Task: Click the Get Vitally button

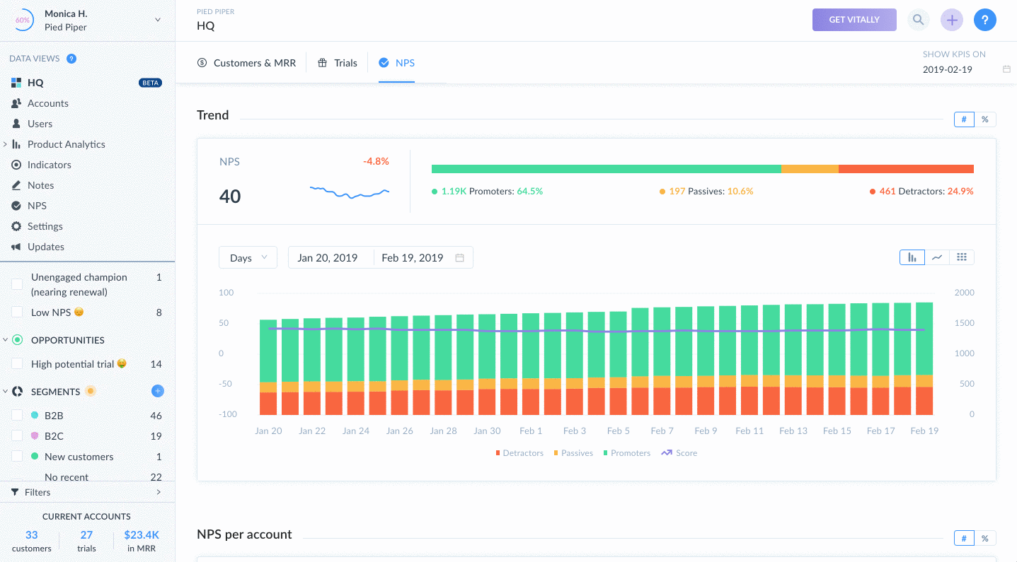Action: [x=854, y=20]
